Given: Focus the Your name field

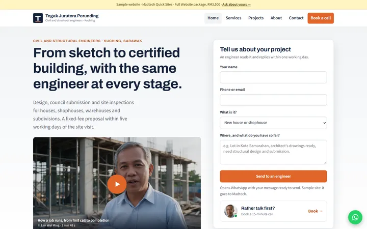Looking at the screenshot, I should 273,77.
